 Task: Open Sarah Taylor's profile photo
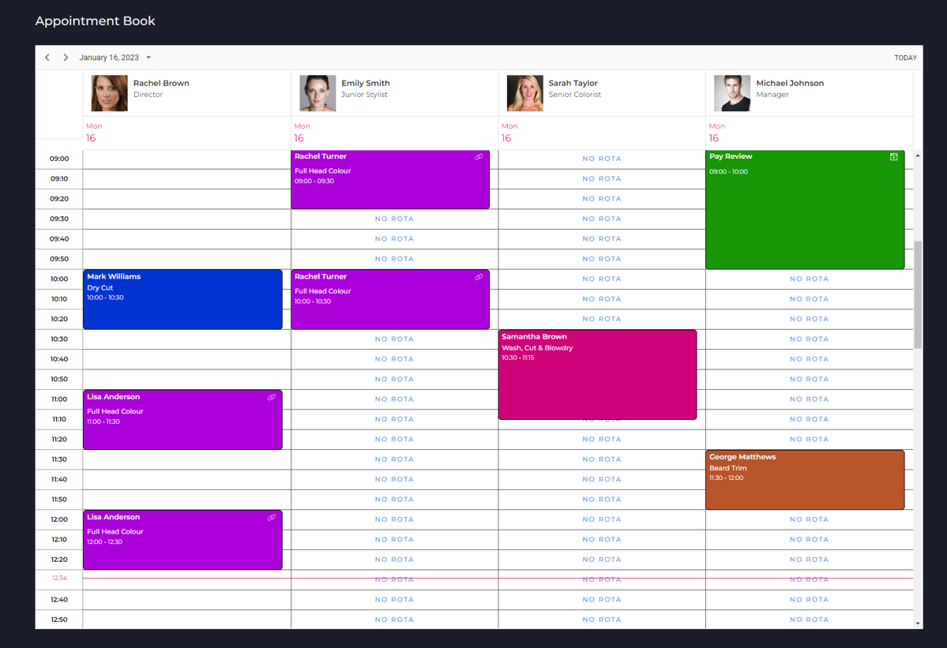[x=524, y=92]
